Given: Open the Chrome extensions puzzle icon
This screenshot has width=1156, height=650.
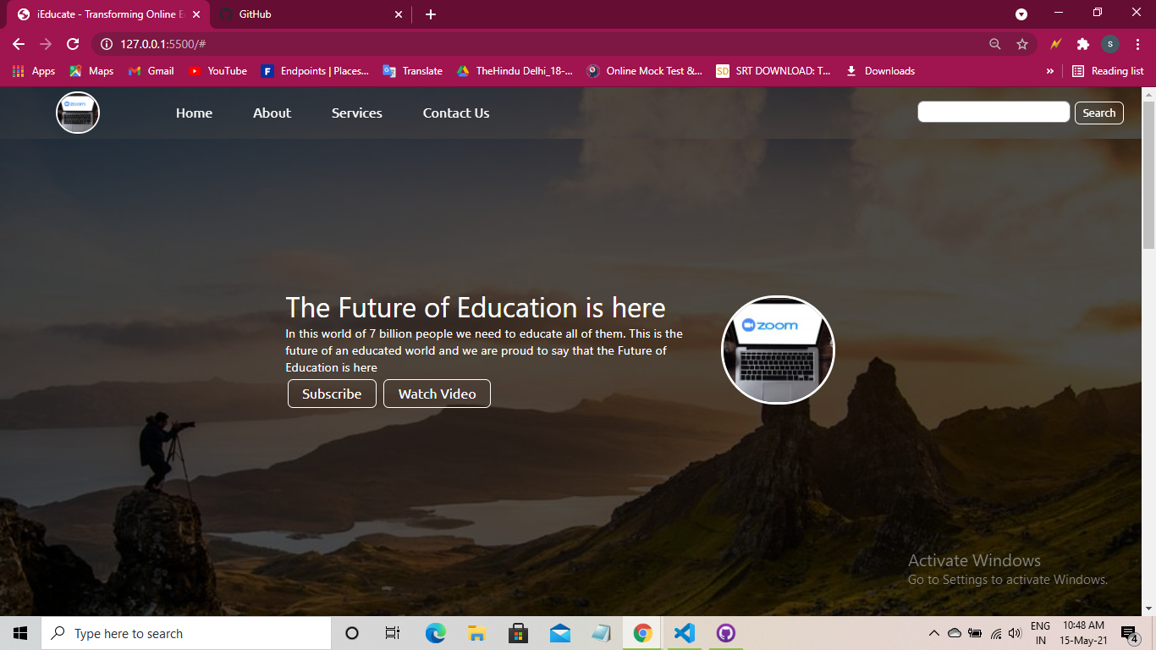Looking at the screenshot, I should point(1083,44).
